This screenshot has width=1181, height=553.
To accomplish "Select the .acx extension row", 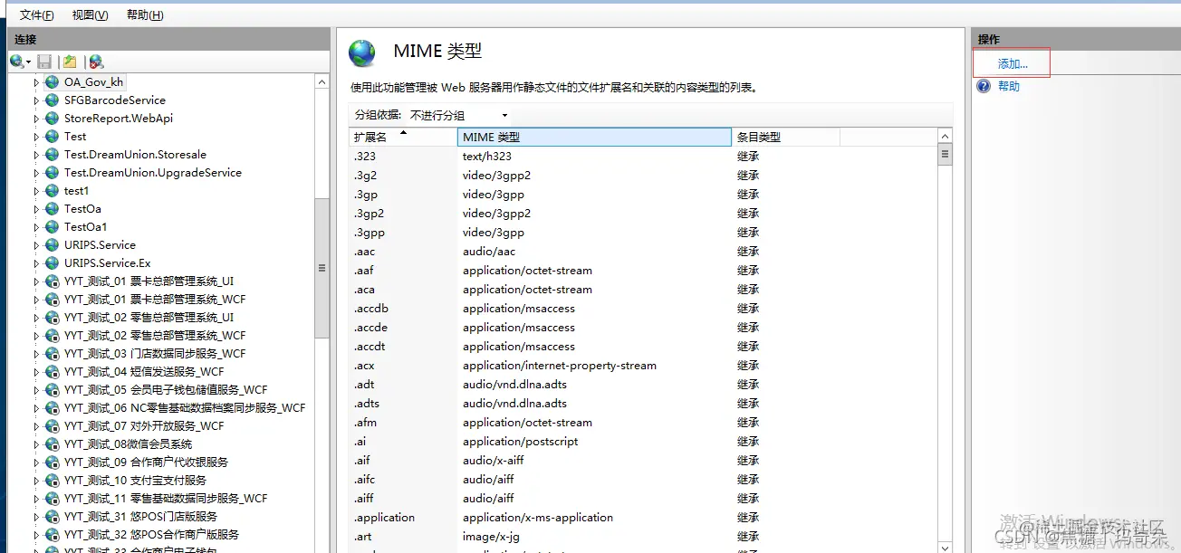I will [x=644, y=365].
